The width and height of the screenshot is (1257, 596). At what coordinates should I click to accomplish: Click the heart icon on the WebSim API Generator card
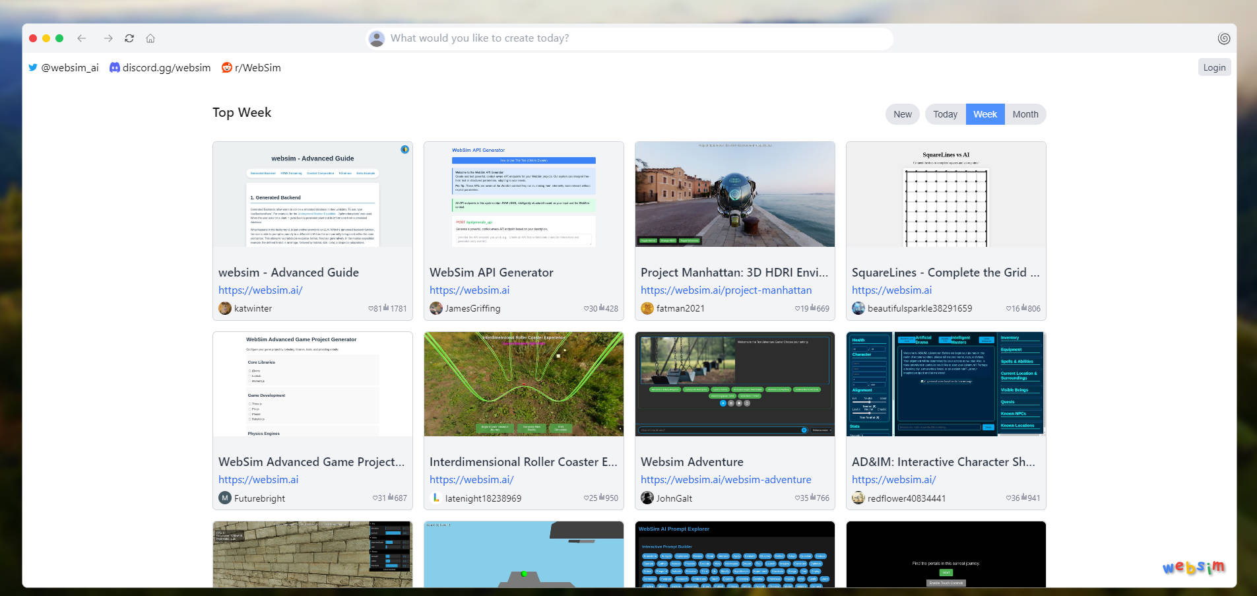586,308
